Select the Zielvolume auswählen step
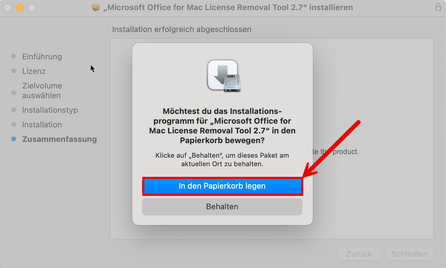Viewport: 446px width, 268px height. [42, 91]
